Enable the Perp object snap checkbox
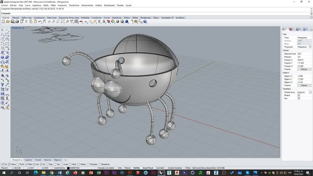 pyautogui.click(x=47, y=164)
